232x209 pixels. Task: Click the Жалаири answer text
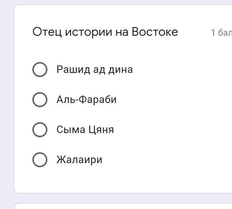click(x=79, y=160)
